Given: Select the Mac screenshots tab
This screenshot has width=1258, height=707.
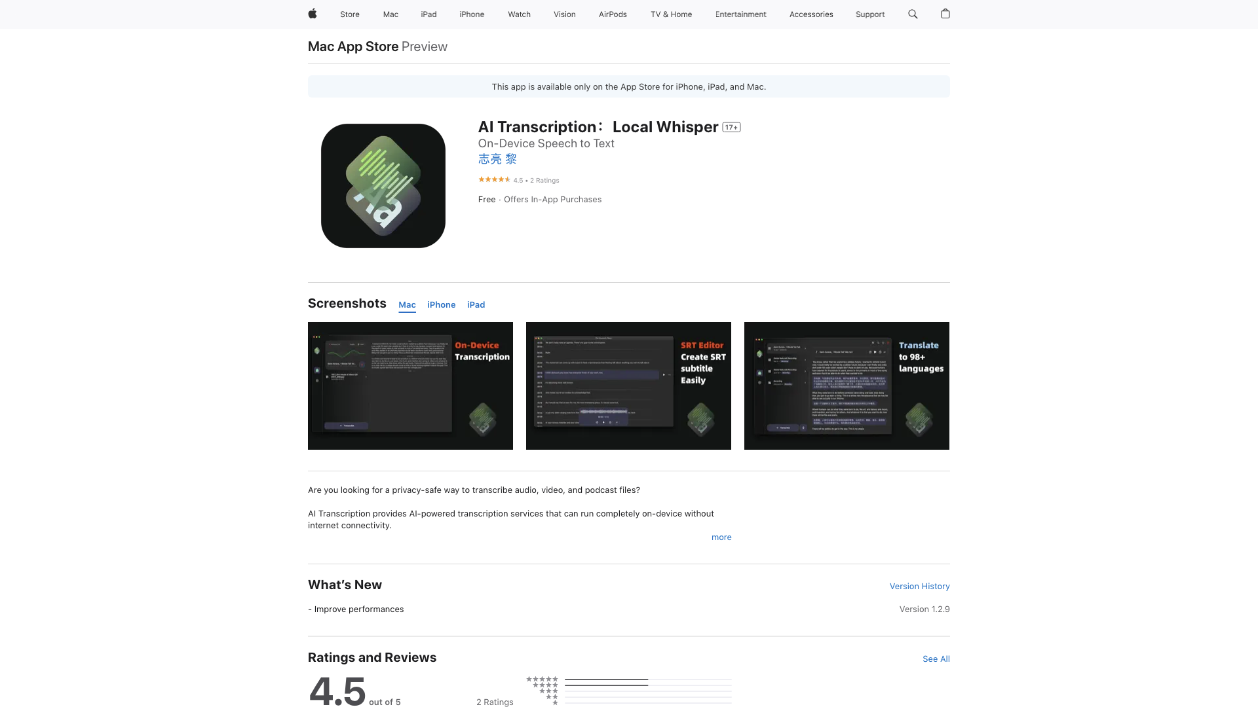Looking at the screenshot, I should [406, 304].
